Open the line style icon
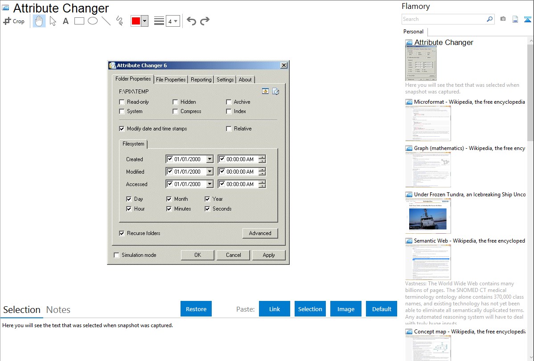This screenshot has width=534, height=361. click(159, 21)
